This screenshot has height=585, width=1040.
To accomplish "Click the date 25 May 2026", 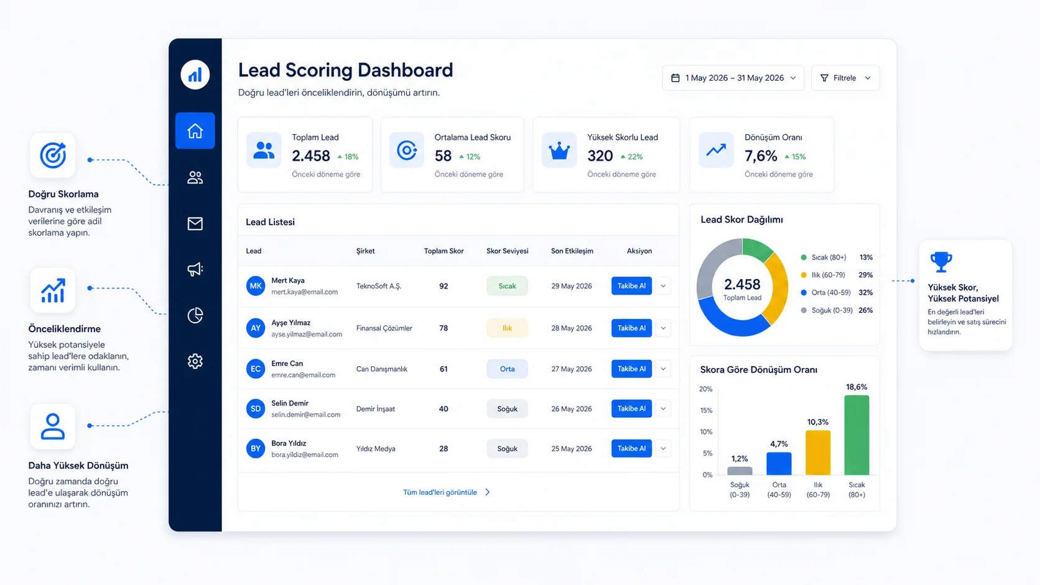I will [571, 448].
